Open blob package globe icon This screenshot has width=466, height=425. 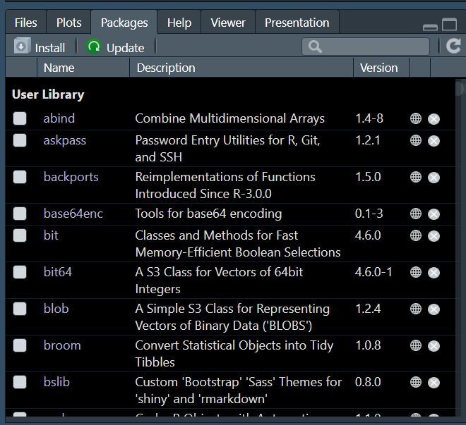(415, 309)
